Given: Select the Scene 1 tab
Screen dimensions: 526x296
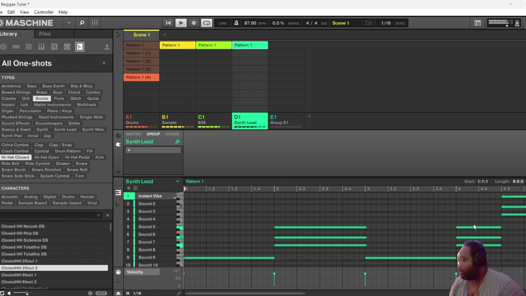Looking at the screenshot, I should [x=141, y=35].
